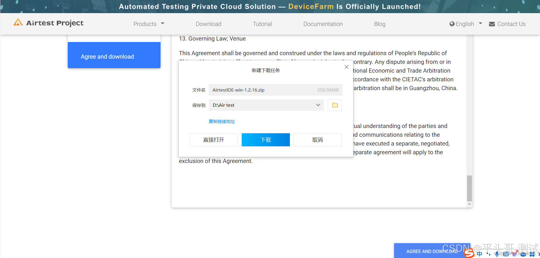Viewport: 540px width, 258px height.
Task: Click the bottom AGREE AND DOWNLOAD button
Action: coord(432,251)
